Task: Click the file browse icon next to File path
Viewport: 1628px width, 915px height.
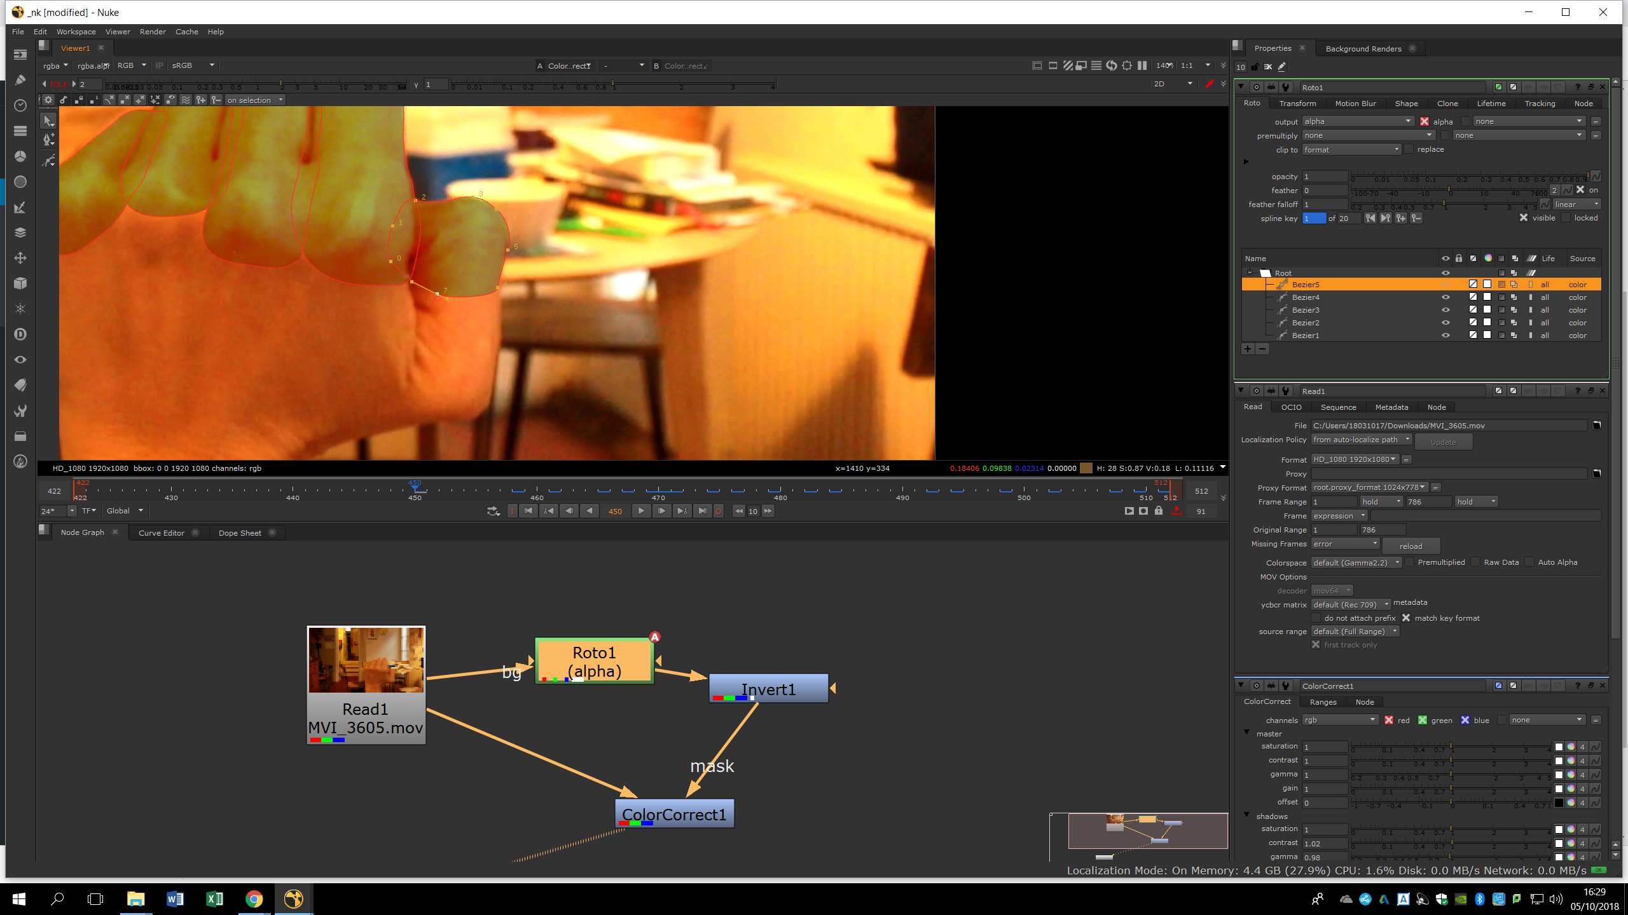Action: coord(1596,425)
